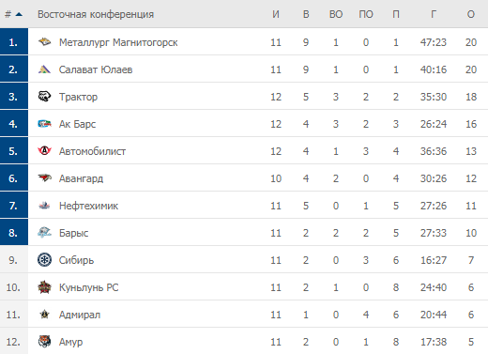Click the Трактор team logo icon
The width and height of the screenshot is (488, 354).
[44, 97]
